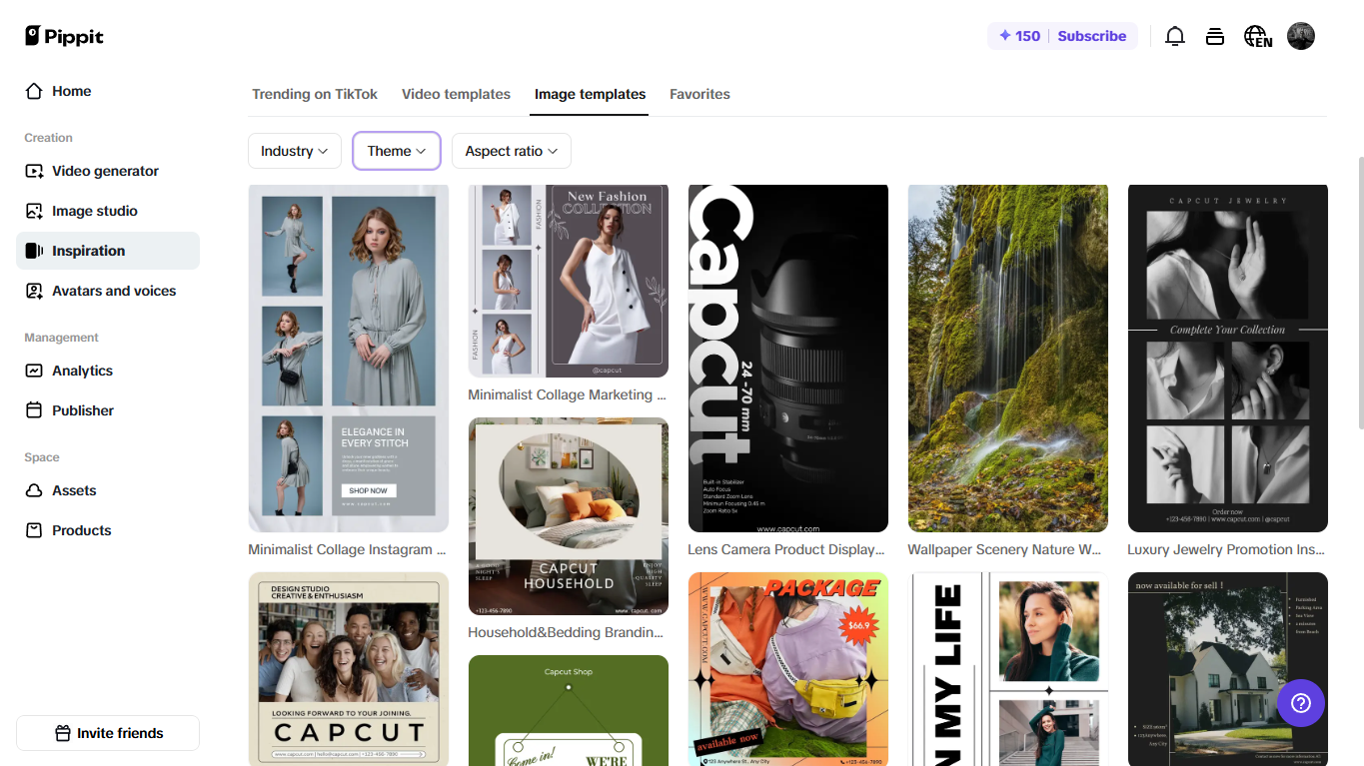The width and height of the screenshot is (1364, 766).
Task: Open user profile avatar
Action: pyautogui.click(x=1301, y=36)
